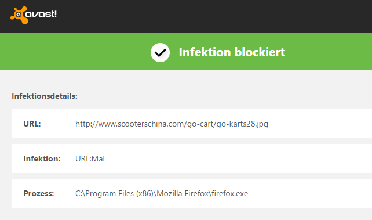The height and width of the screenshot is (220, 372).
Task: Click the URL details row
Action: 192,124
